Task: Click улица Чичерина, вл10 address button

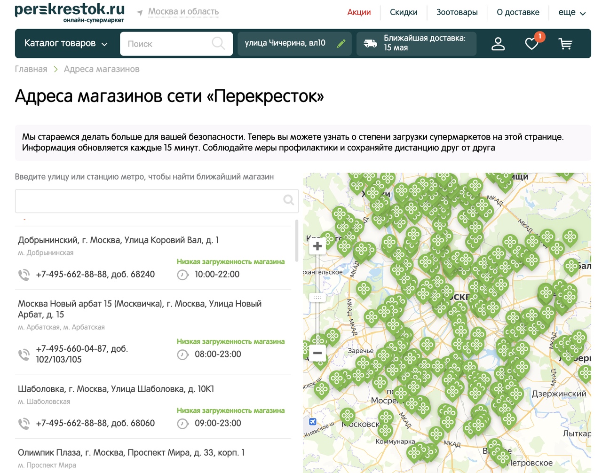Action: [294, 44]
